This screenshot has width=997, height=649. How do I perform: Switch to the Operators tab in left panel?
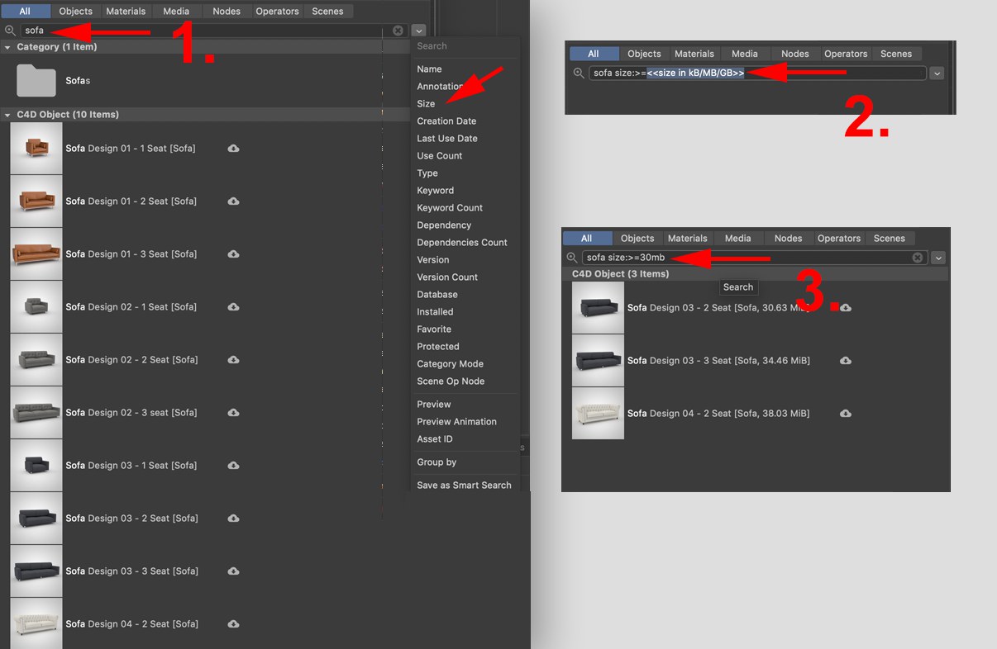[277, 12]
